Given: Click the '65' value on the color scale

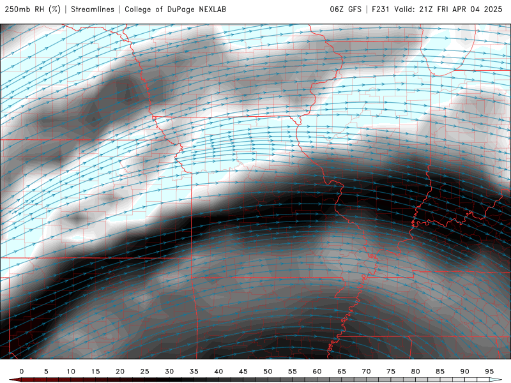Looking at the screenshot, I should pyautogui.click(x=342, y=372).
